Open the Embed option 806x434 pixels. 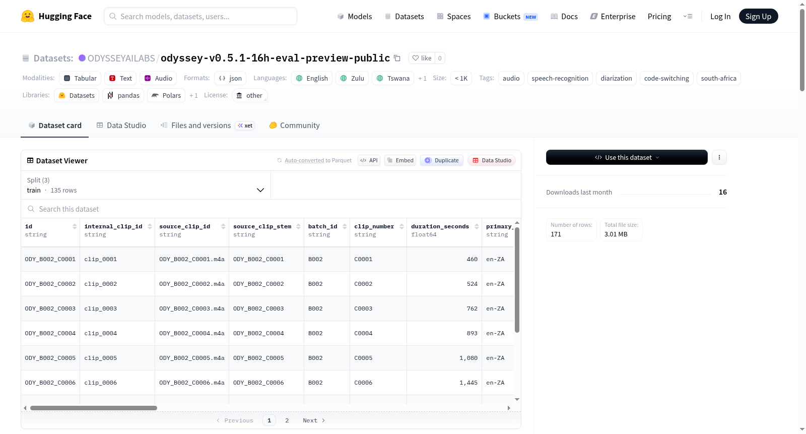pos(400,160)
